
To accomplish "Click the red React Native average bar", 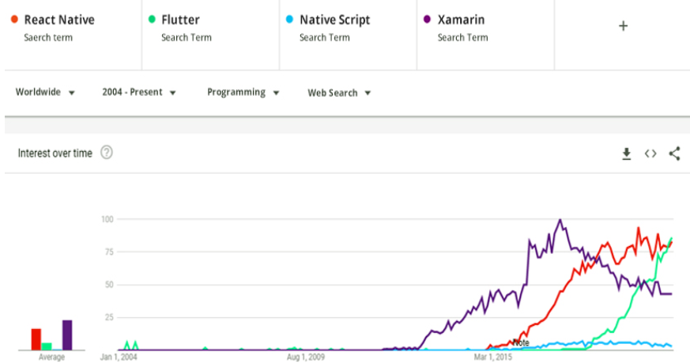I will pos(36,338).
